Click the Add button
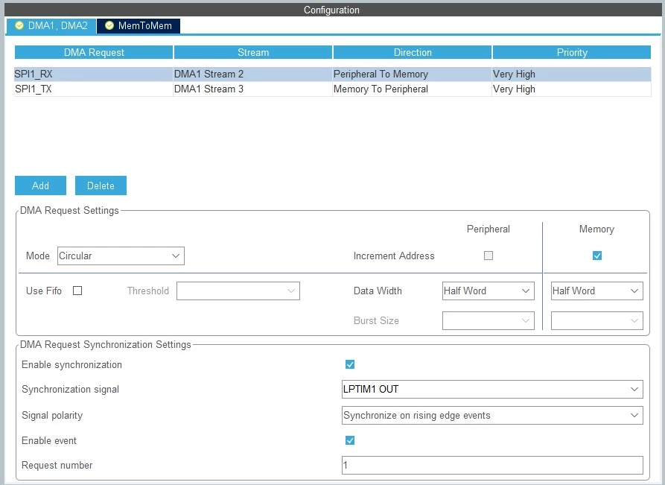 pos(40,186)
